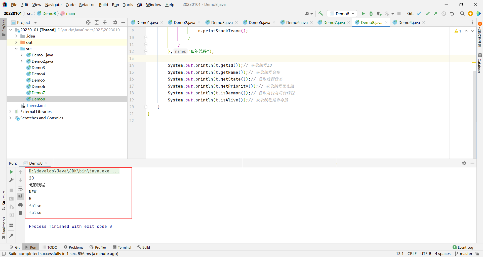Screen dimensions: 483x257
Task: Open the Navigate menu
Action: point(53,5)
